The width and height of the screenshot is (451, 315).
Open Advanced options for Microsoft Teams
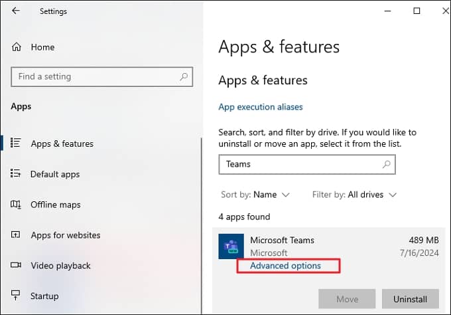pos(285,266)
